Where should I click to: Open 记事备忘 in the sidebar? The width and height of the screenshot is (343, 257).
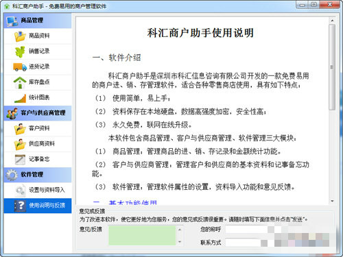pyautogui.click(x=38, y=160)
